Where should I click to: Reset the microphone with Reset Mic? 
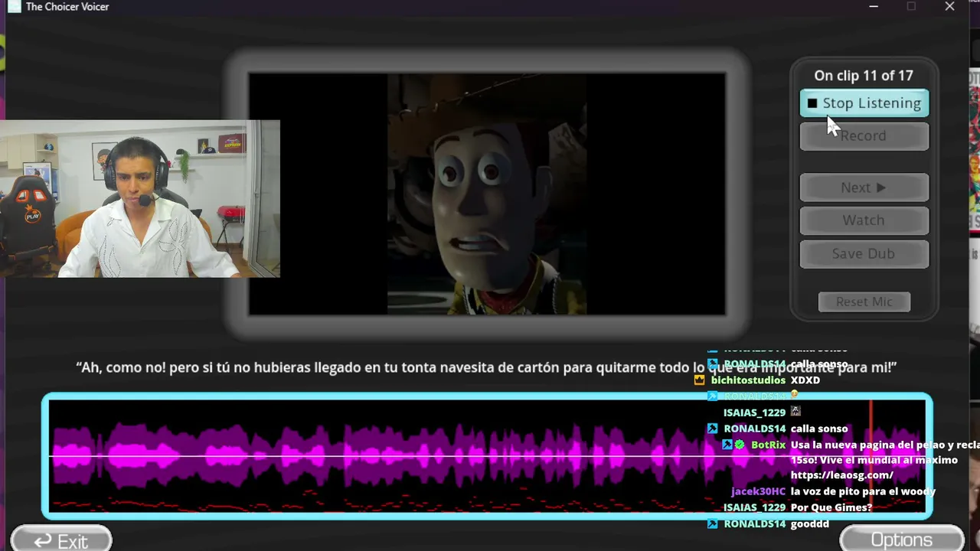(x=864, y=302)
